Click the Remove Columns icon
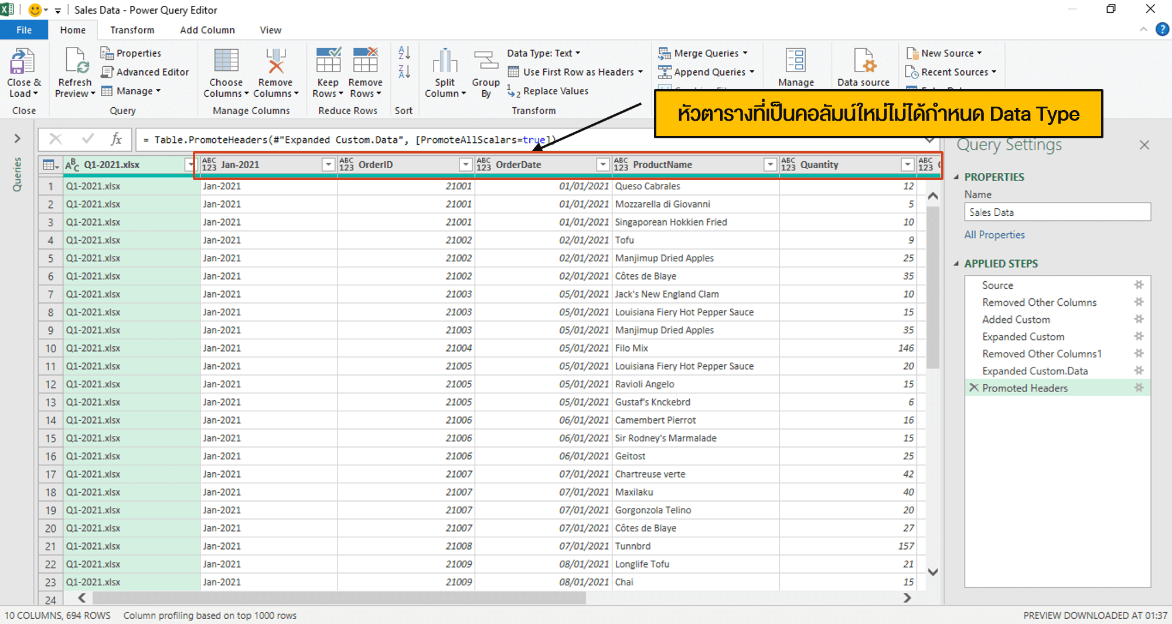 coord(275,71)
